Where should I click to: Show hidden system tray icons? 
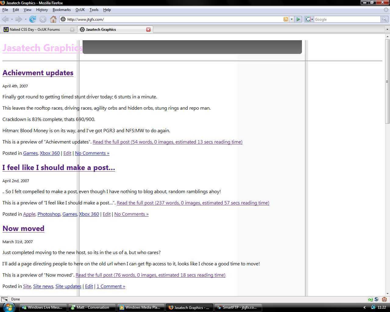pos(364,307)
